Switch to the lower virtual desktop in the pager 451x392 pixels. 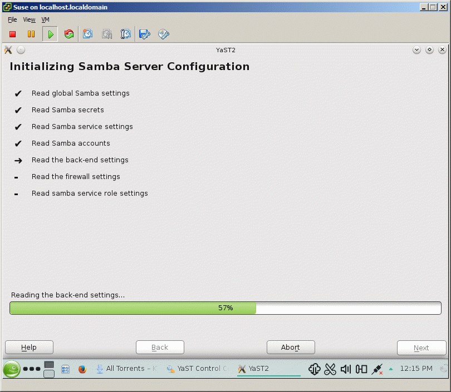(49, 374)
